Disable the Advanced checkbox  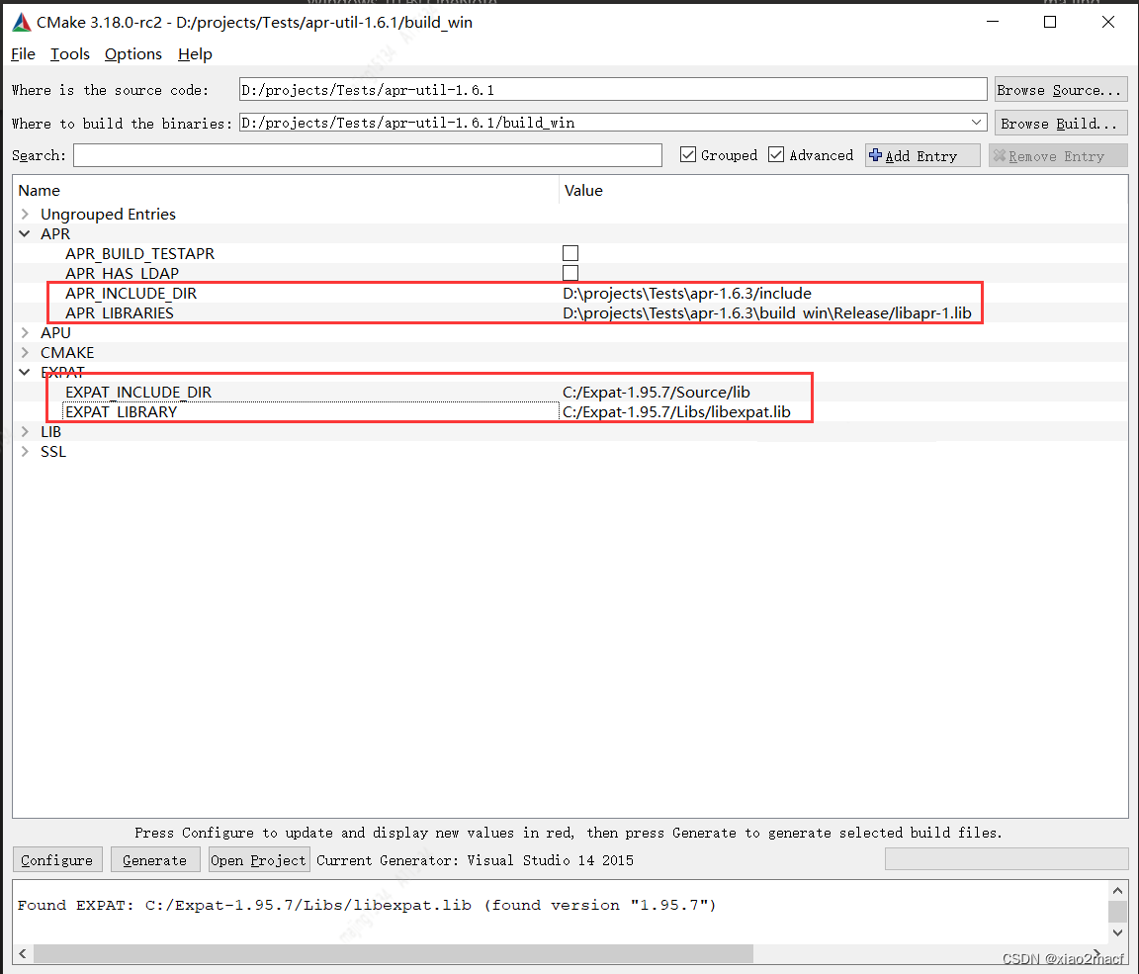click(x=776, y=154)
